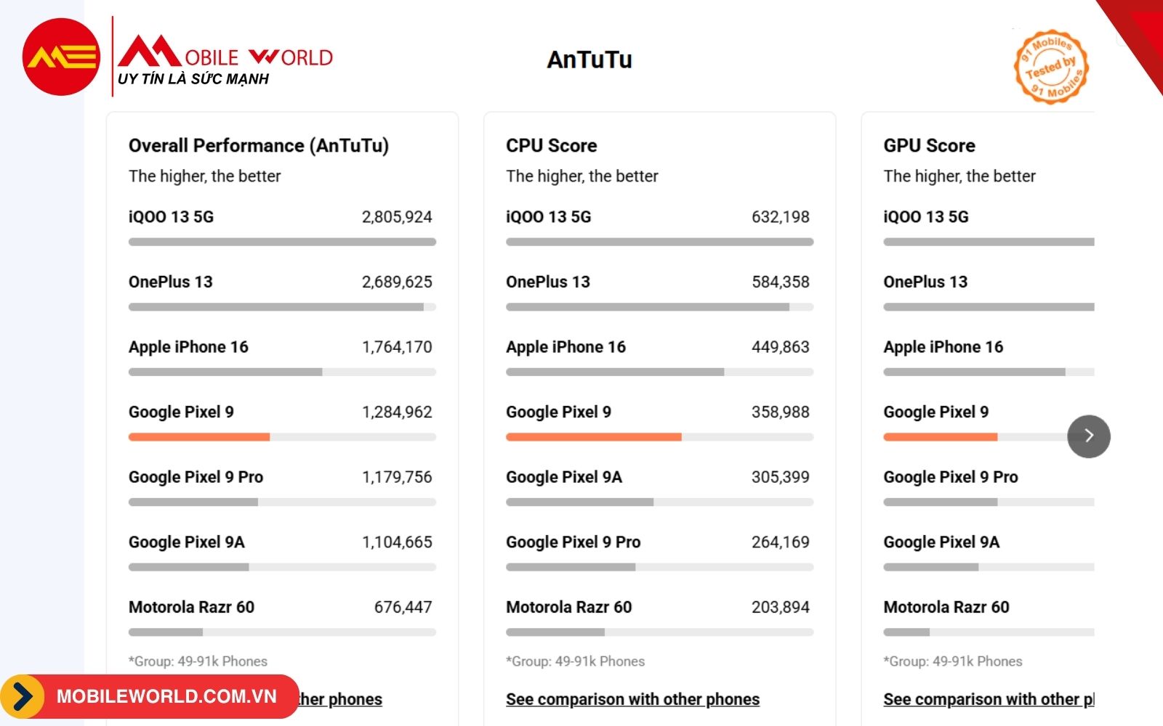The width and height of the screenshot is (1163, 726).
Task: Click the 91Mobiles tested-by badge
Action: (1051, 67)
